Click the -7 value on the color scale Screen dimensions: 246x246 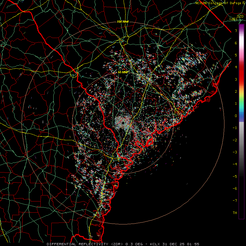235,201
